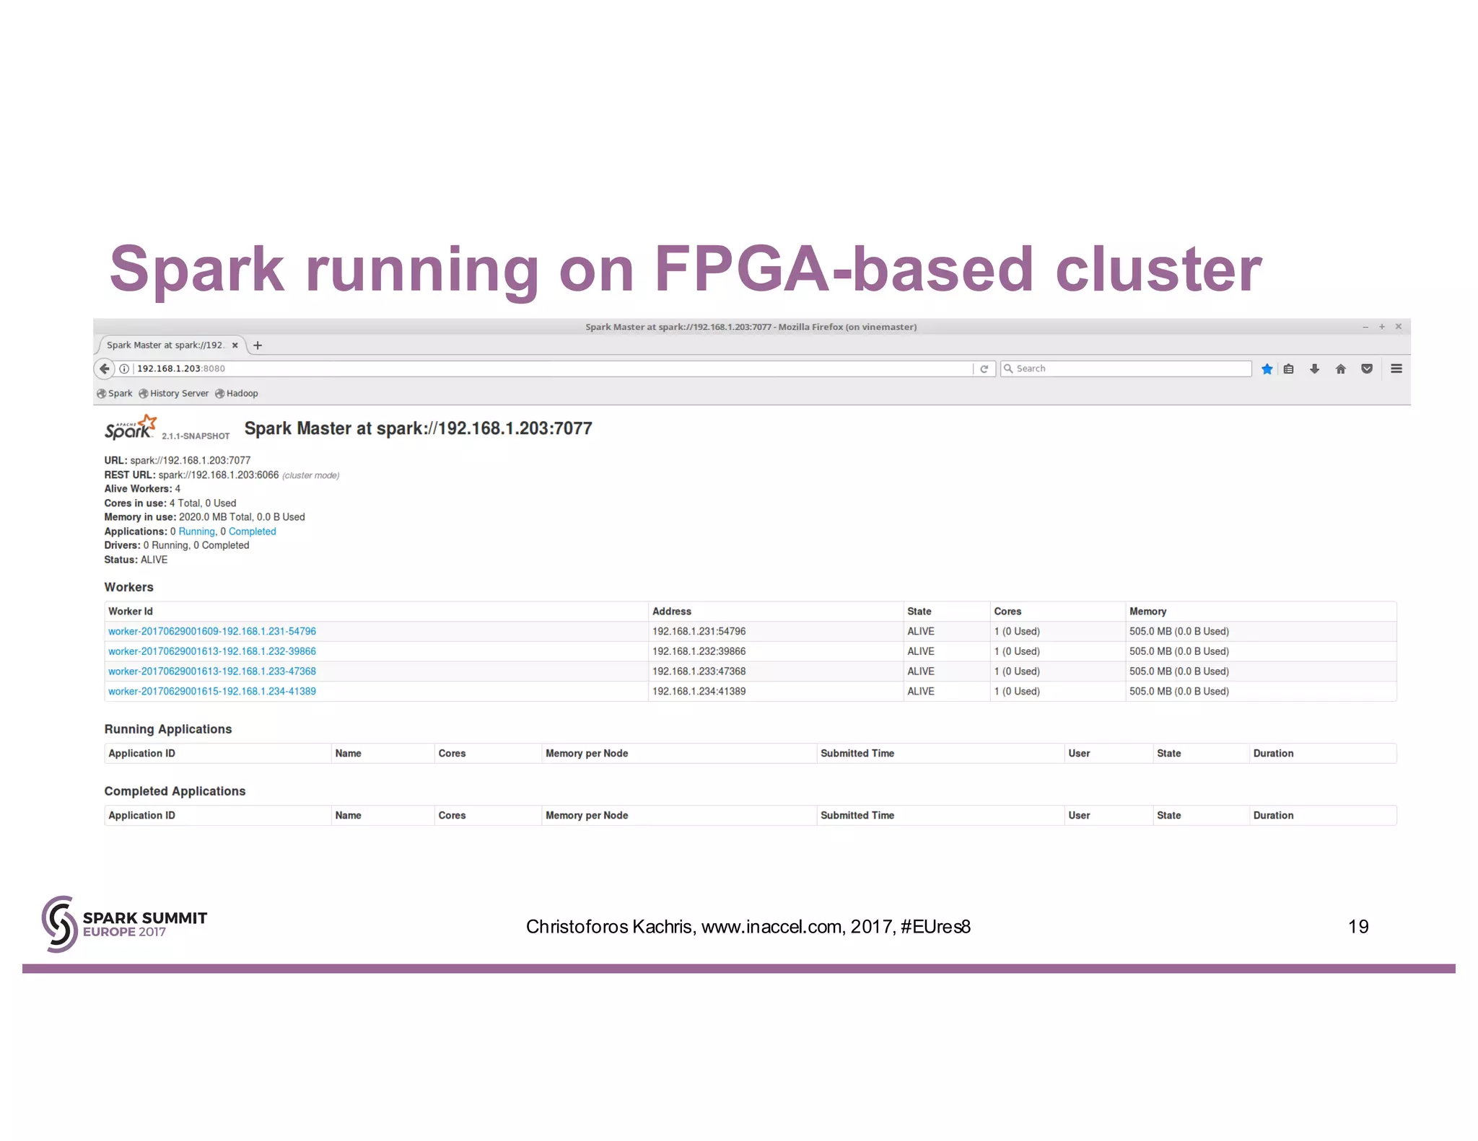Open the History Server bookmark
The height and width of the screenshot is (1141, 1478).
[x=173, y=393]
